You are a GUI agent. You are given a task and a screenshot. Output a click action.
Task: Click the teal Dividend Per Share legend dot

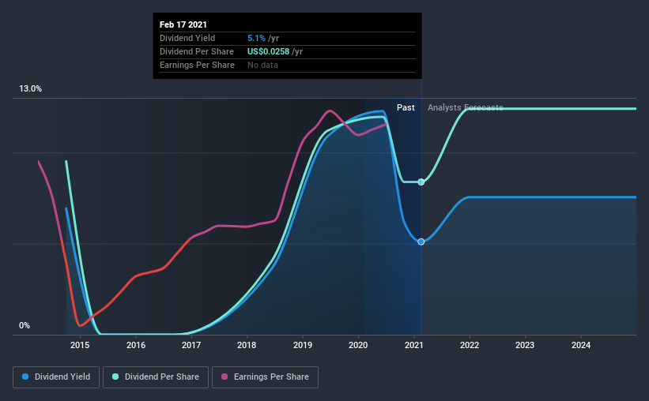click(115, 377)
